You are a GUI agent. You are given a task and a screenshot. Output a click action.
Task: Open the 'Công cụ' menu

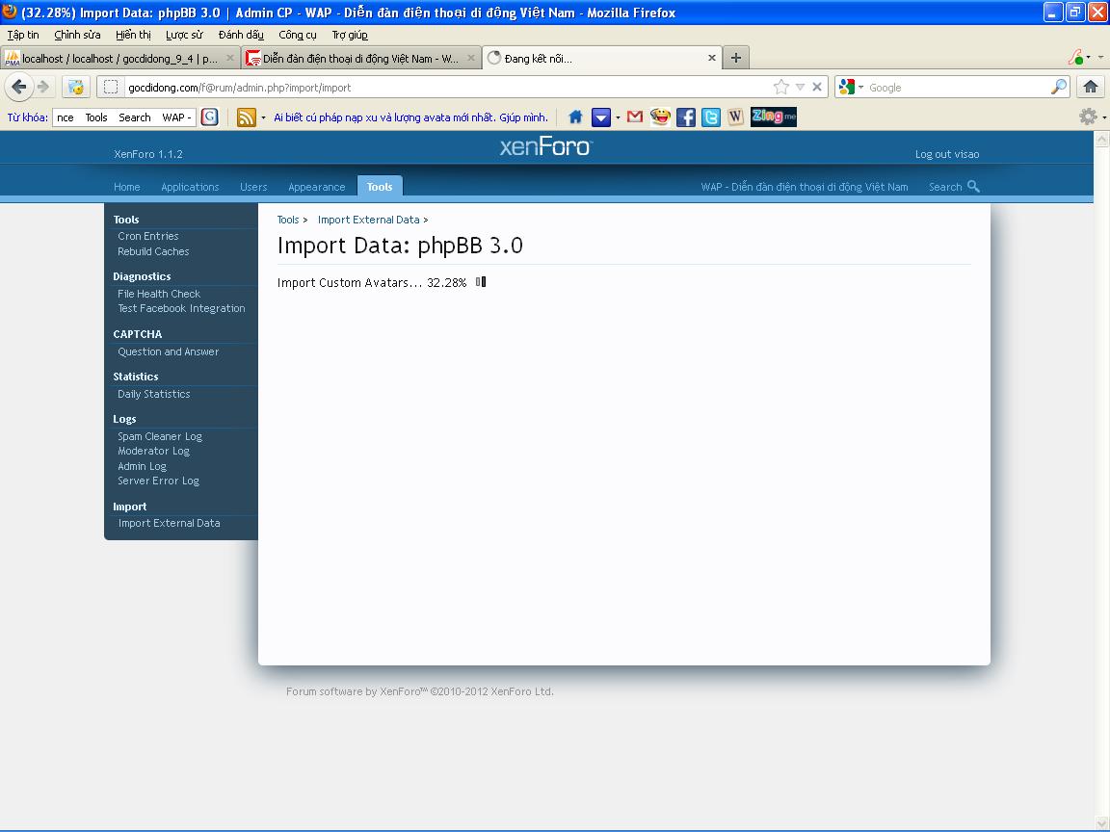298,35
